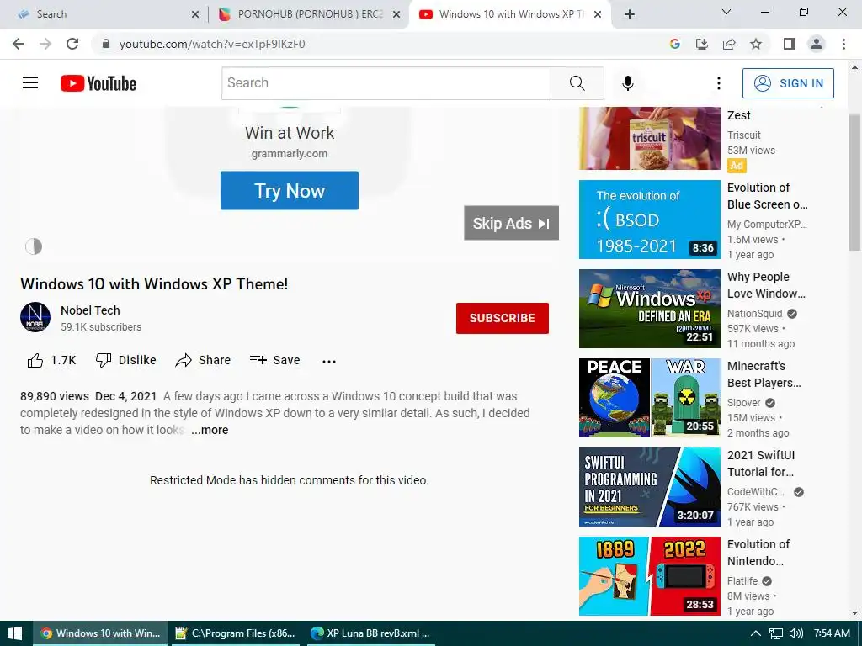862x646 pixels.
Task: Click the address bar URL
Action: coord(212,44)
